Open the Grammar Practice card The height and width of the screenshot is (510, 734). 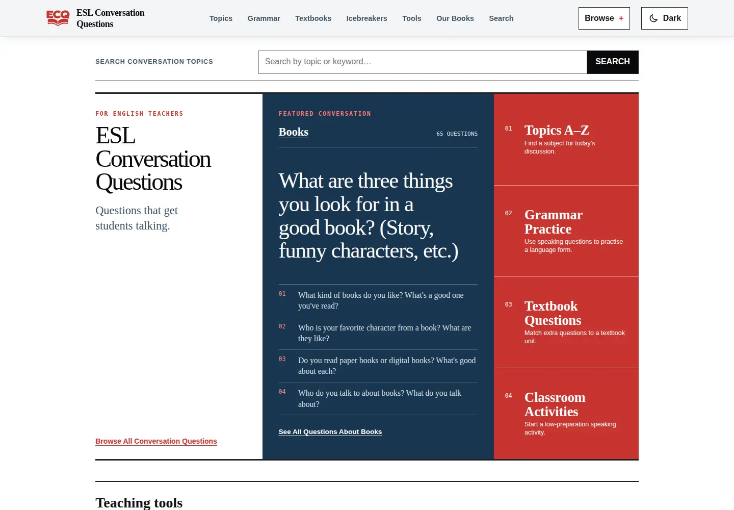click(566, 231)
